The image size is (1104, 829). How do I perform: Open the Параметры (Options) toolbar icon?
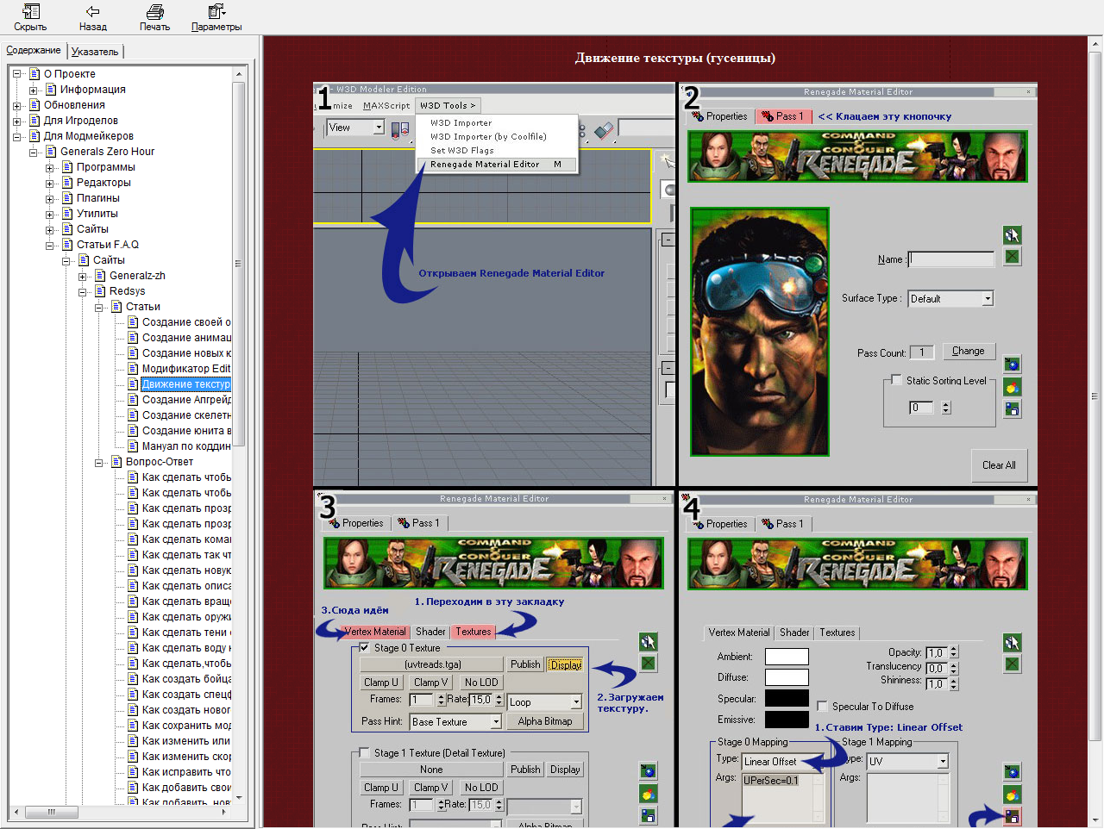pos(216,12)
